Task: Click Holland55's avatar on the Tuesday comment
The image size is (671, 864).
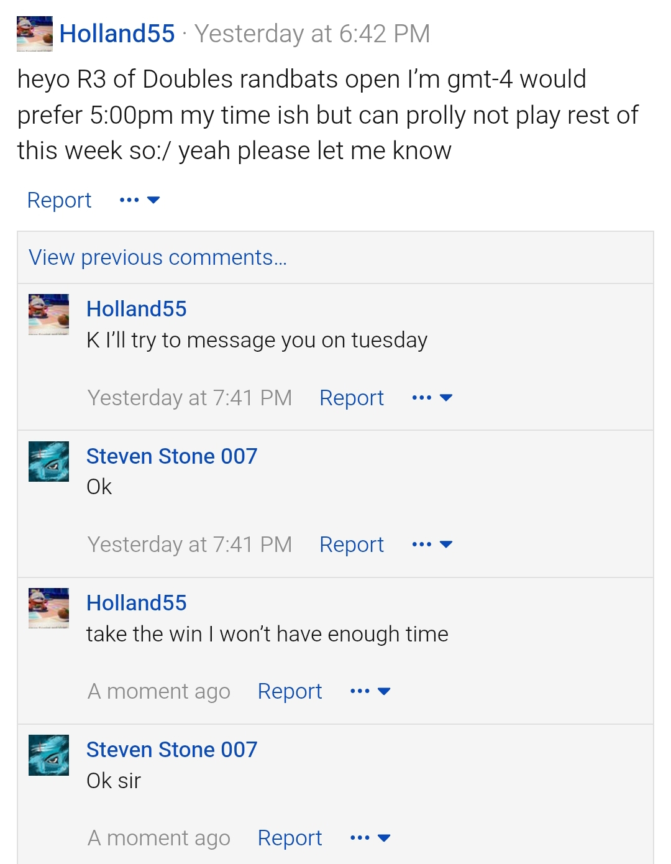Action: point(48,315)
